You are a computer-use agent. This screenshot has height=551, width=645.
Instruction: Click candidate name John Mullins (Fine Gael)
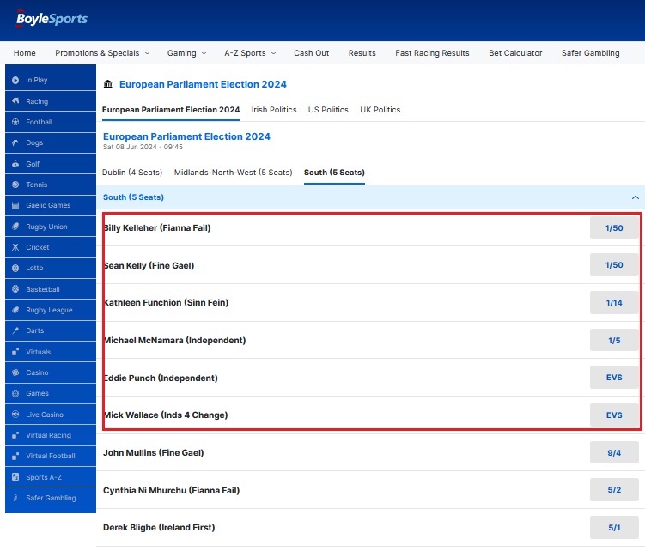pos(153,452)
